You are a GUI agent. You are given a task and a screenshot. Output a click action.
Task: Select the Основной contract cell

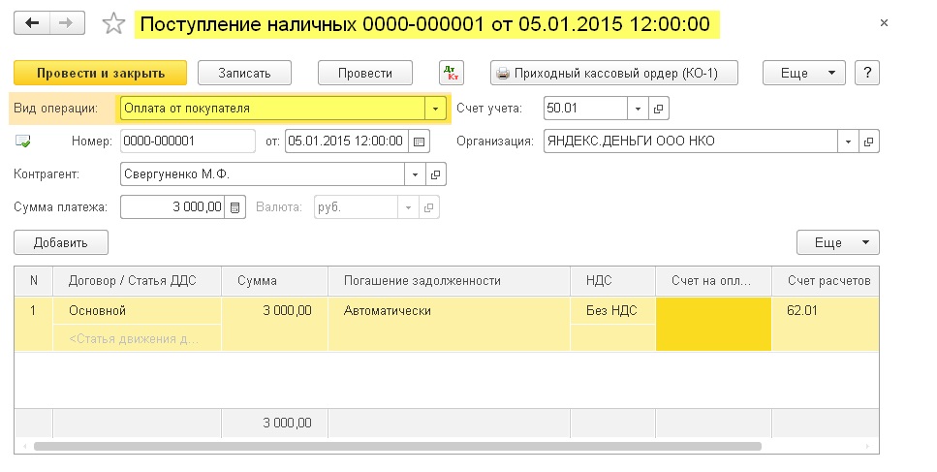click(x=137, y=311)
